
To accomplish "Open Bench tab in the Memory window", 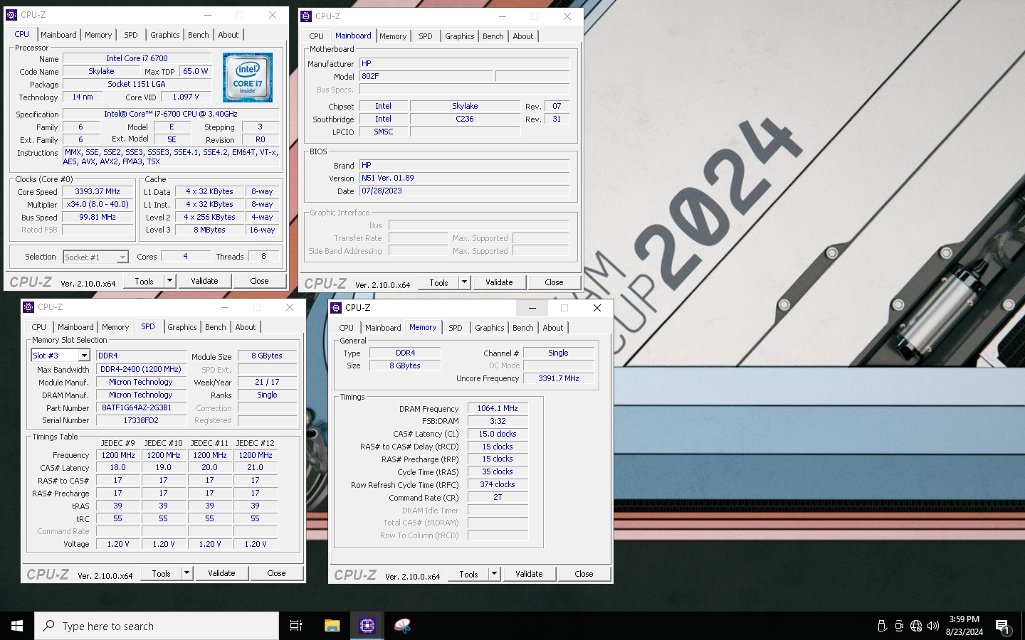I will pos(523,328).
